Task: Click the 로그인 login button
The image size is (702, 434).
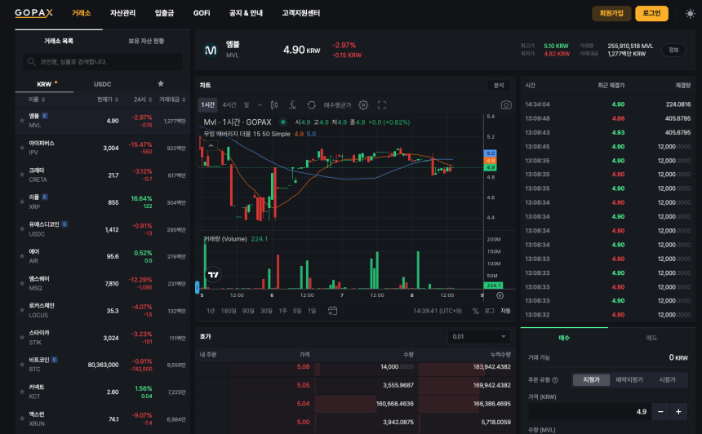Action: pyautogui.click(x=651, y=13)
